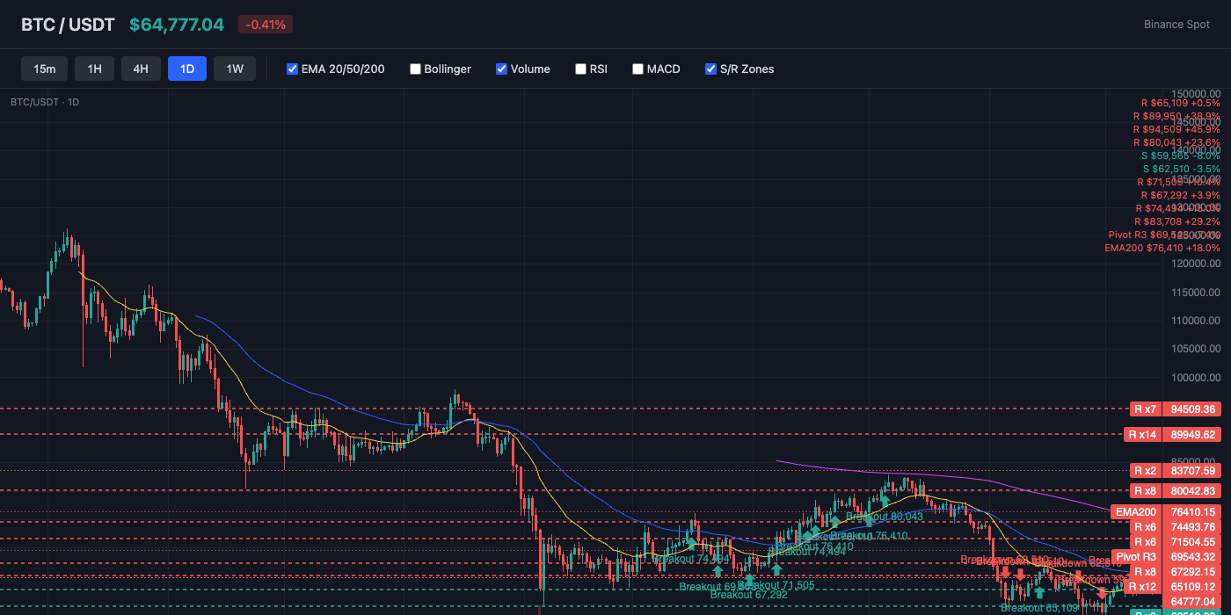Check the MACD indicator box

tap(637, 69)
